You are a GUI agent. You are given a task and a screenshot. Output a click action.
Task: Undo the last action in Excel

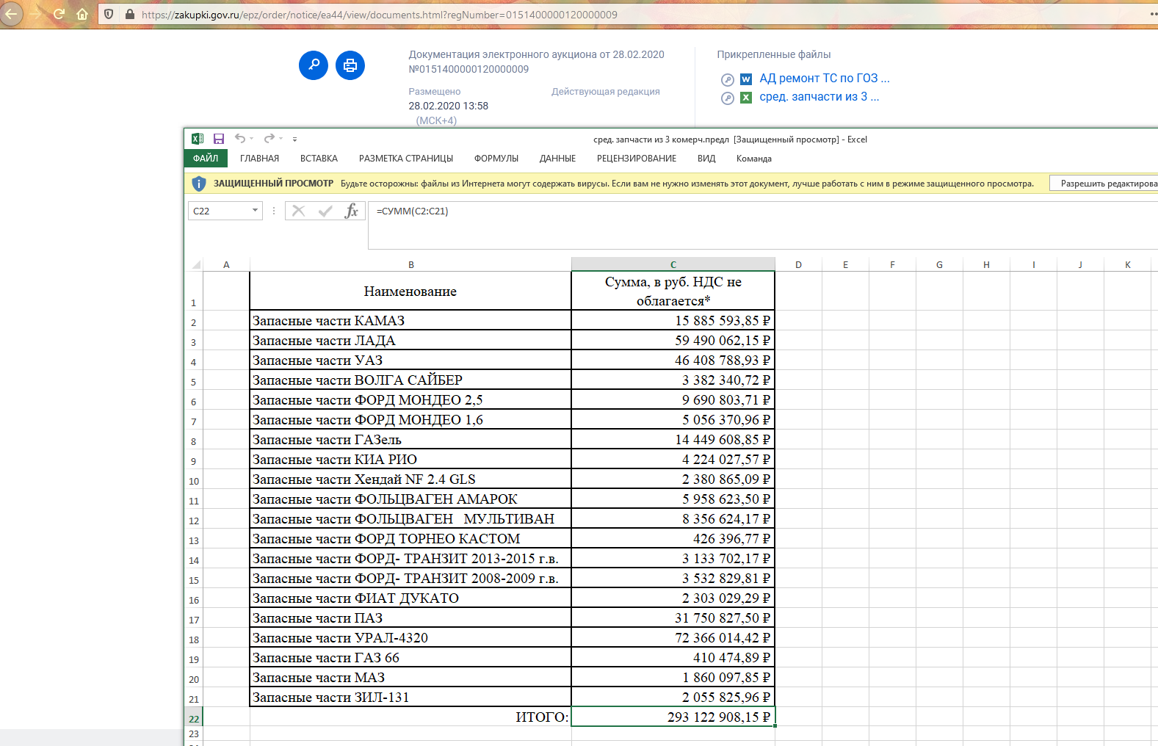click(240, 138)
